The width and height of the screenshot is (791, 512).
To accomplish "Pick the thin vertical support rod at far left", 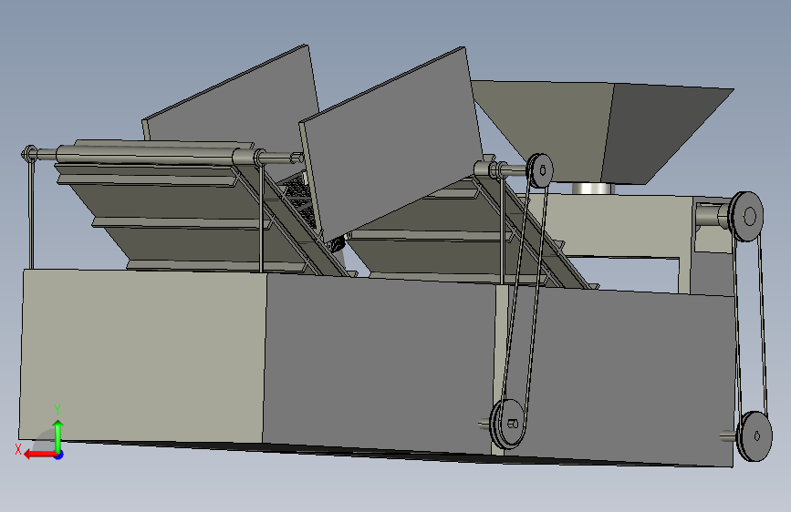I will pos(31,215).
